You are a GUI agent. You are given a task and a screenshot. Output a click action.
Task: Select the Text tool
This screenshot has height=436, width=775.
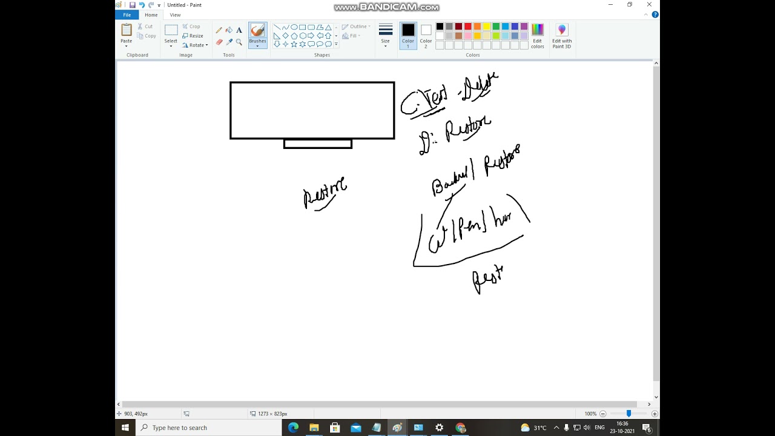(x=239, y=30)
